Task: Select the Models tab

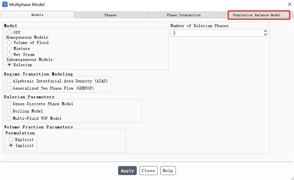Action: 37,15
